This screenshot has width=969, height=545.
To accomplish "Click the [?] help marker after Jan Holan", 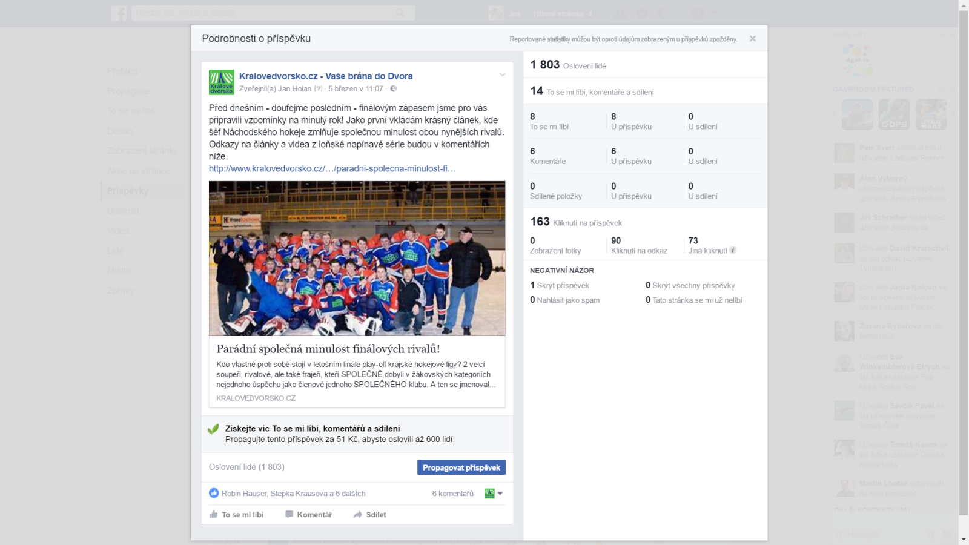I will pyautogui.click(x=318, y=89).
